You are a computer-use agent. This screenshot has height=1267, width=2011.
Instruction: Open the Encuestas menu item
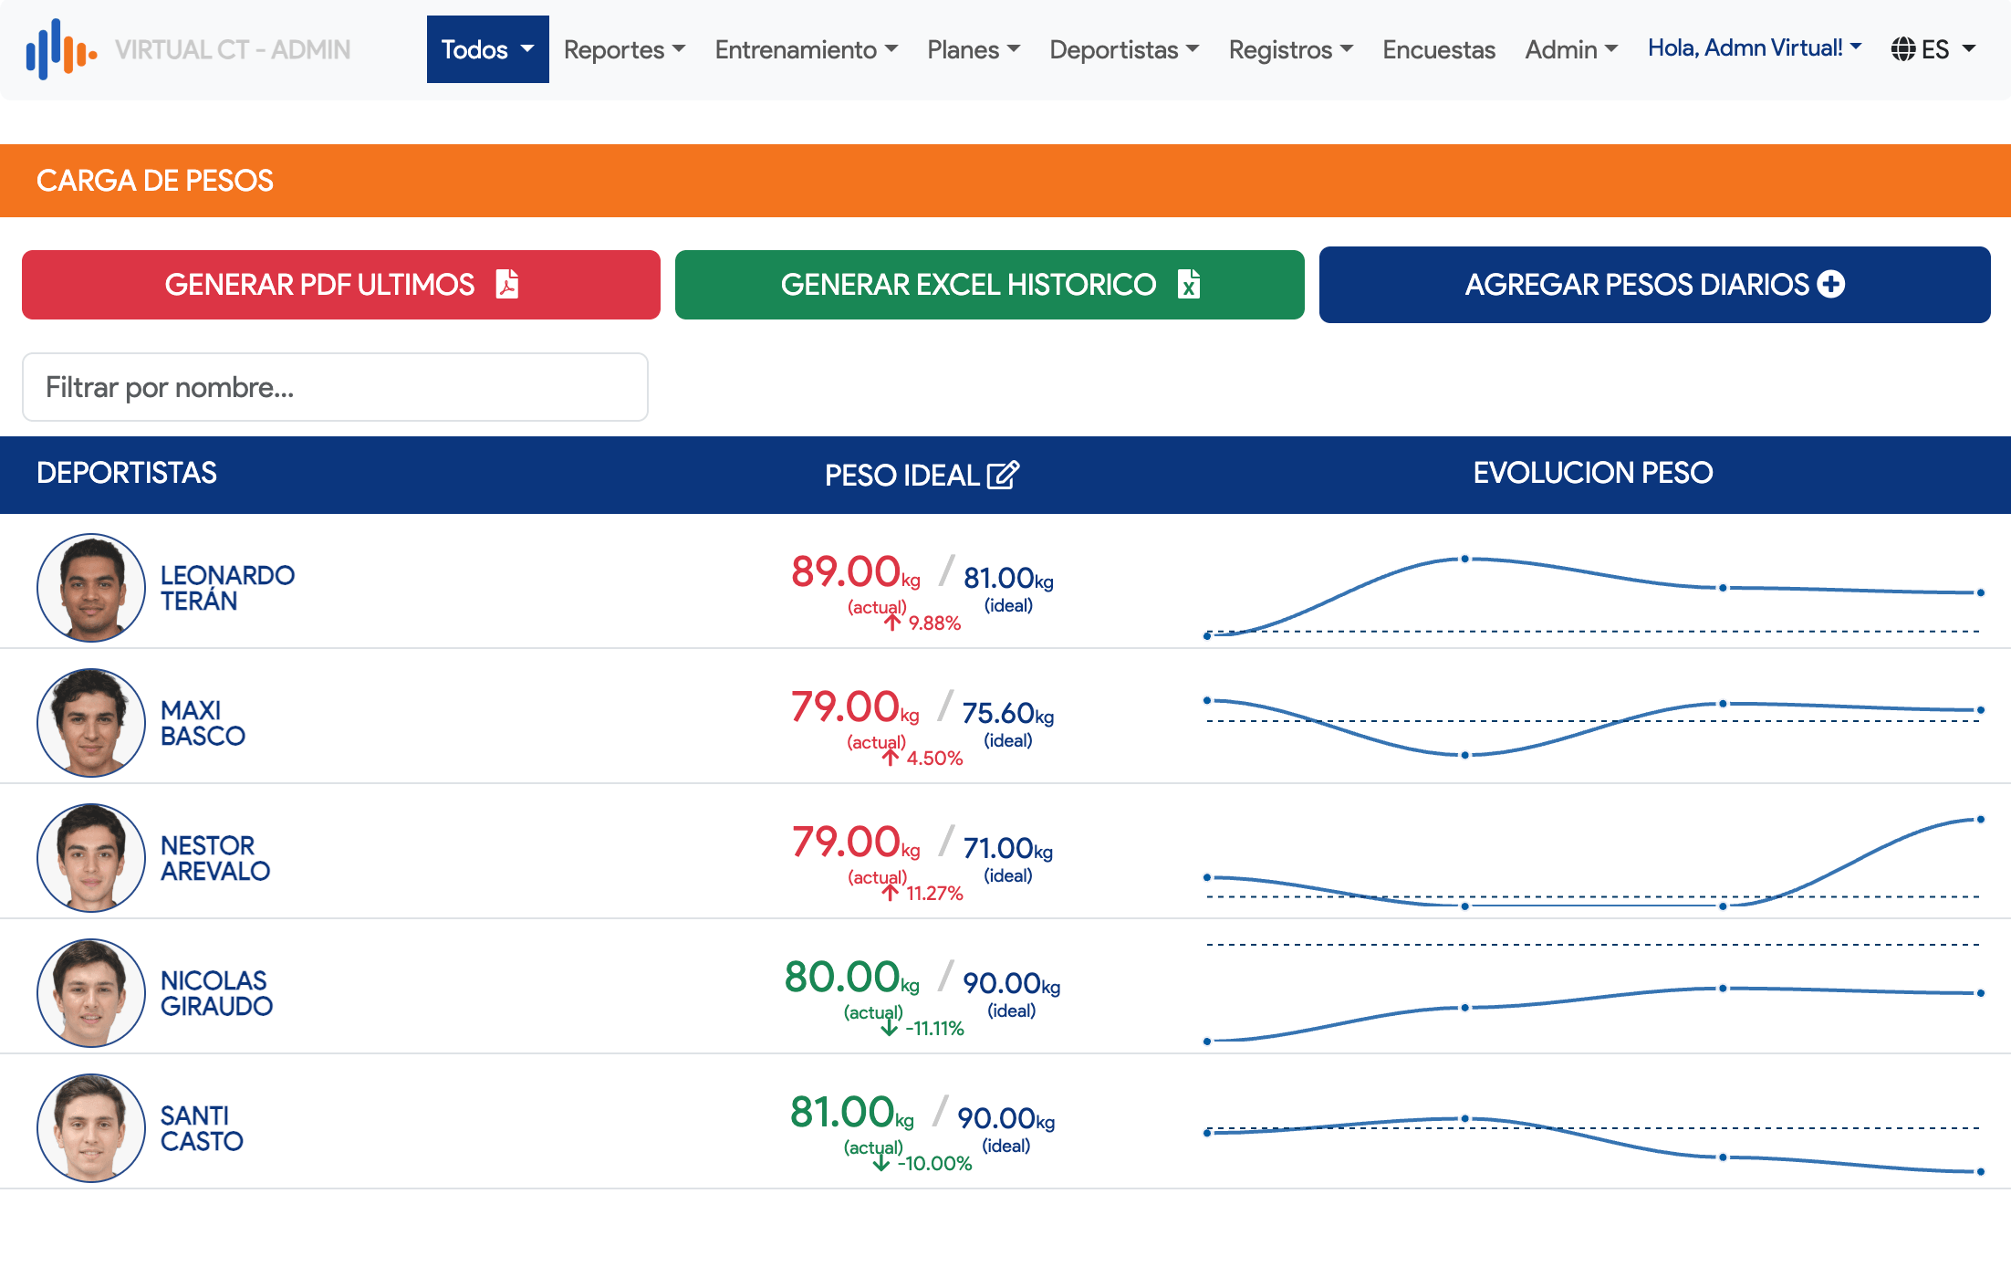[1438, 49]
